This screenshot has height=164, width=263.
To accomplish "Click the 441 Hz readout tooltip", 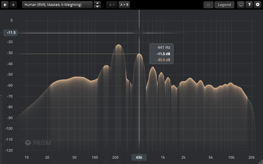I will 162,54.
